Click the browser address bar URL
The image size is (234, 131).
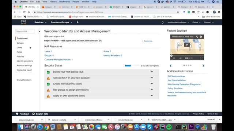70,12
